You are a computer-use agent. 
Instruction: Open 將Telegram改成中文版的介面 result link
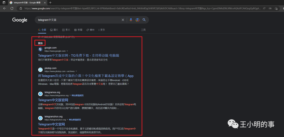86,76
